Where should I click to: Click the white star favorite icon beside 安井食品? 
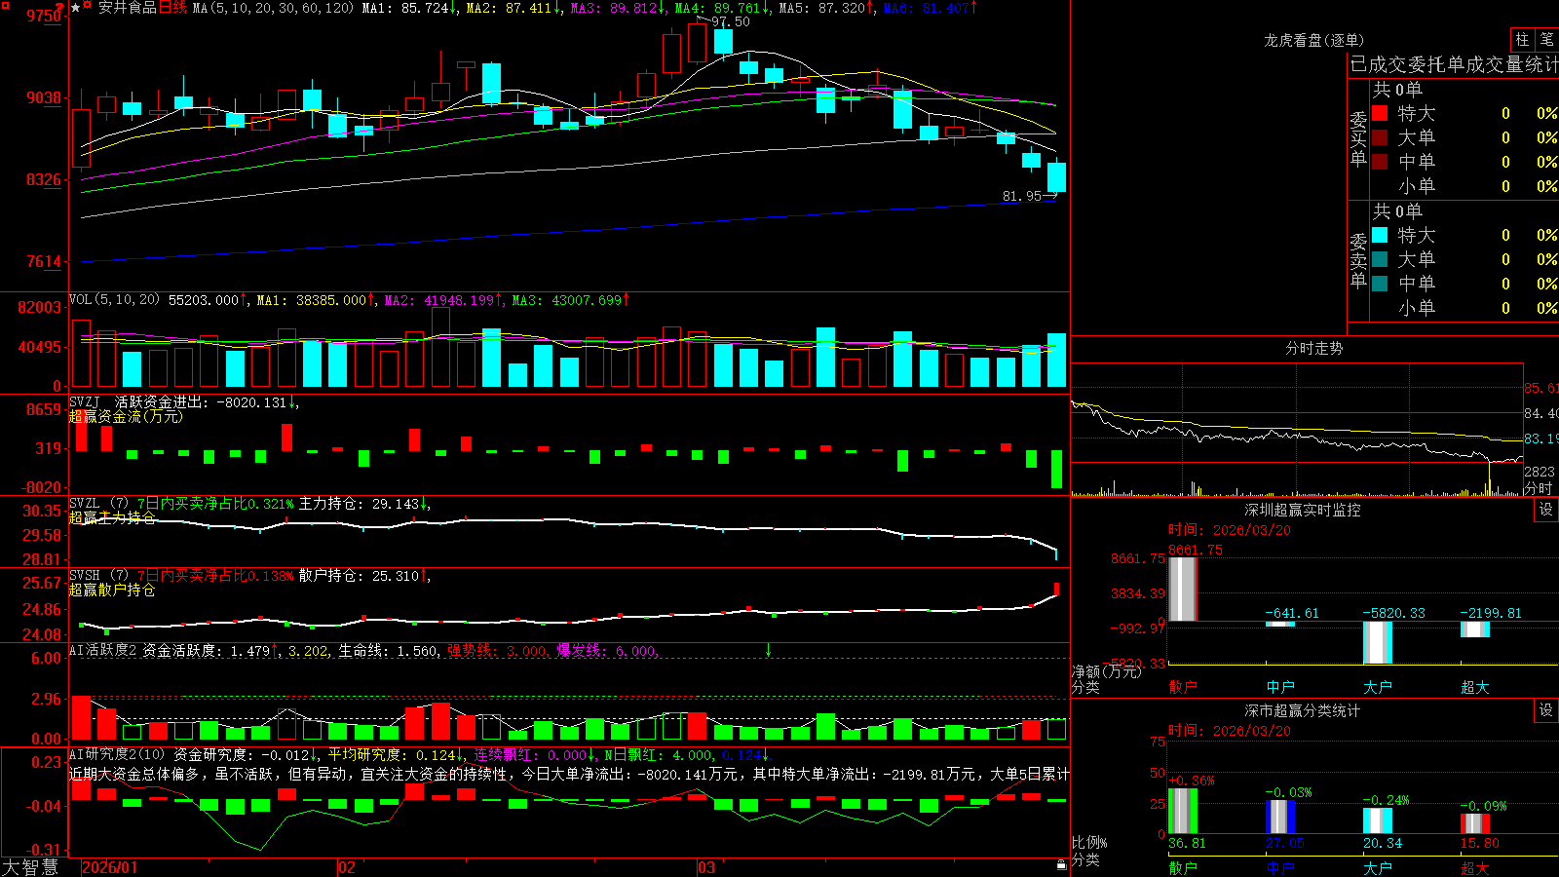pos(75,8)
